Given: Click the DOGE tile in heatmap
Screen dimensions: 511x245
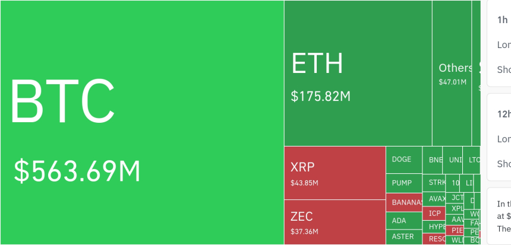Looking at the screenshot, I should (x=403, y=160).
